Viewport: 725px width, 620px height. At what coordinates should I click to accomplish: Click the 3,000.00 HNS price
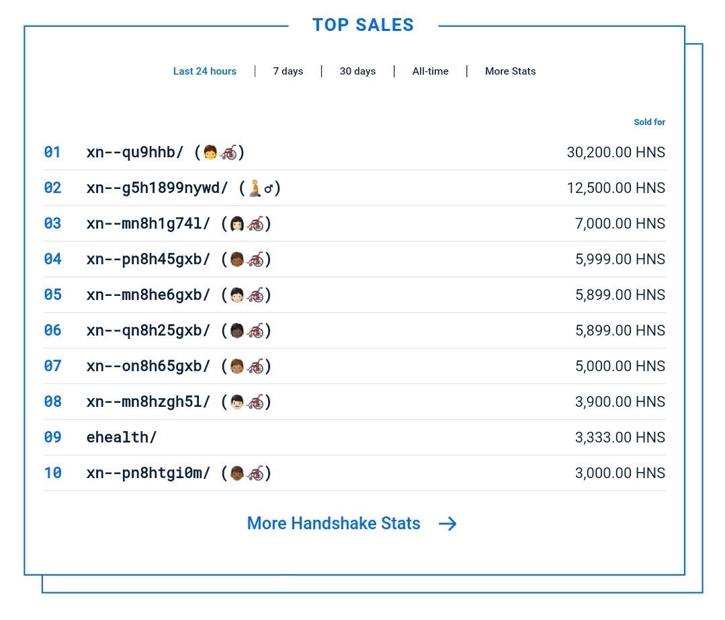[x=620, y=473]
